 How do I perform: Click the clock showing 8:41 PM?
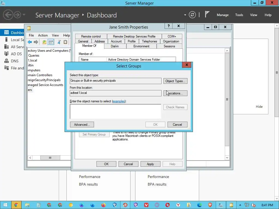[267, 205]
